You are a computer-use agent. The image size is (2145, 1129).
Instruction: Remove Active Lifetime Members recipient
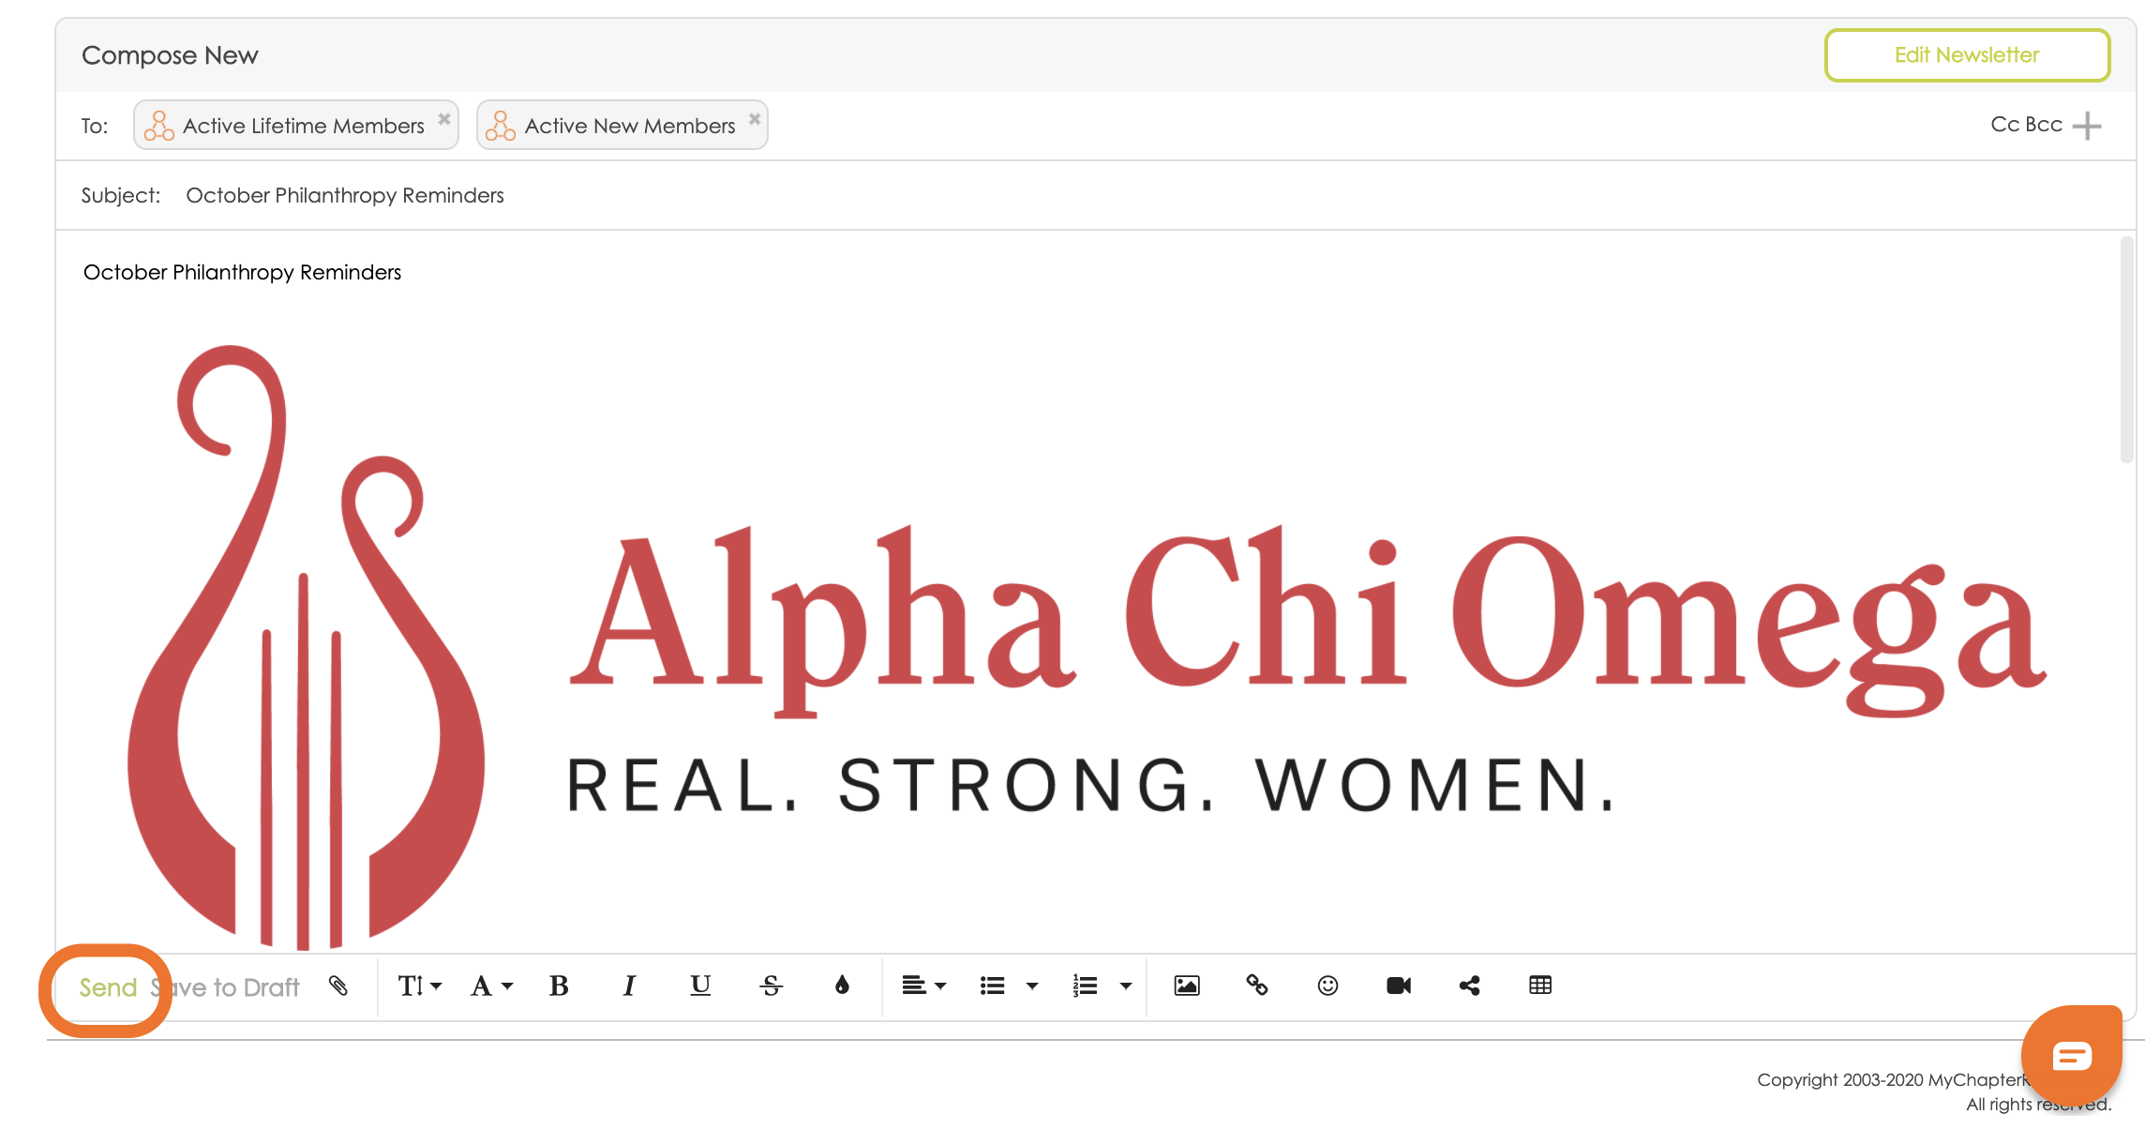[444, 119]
